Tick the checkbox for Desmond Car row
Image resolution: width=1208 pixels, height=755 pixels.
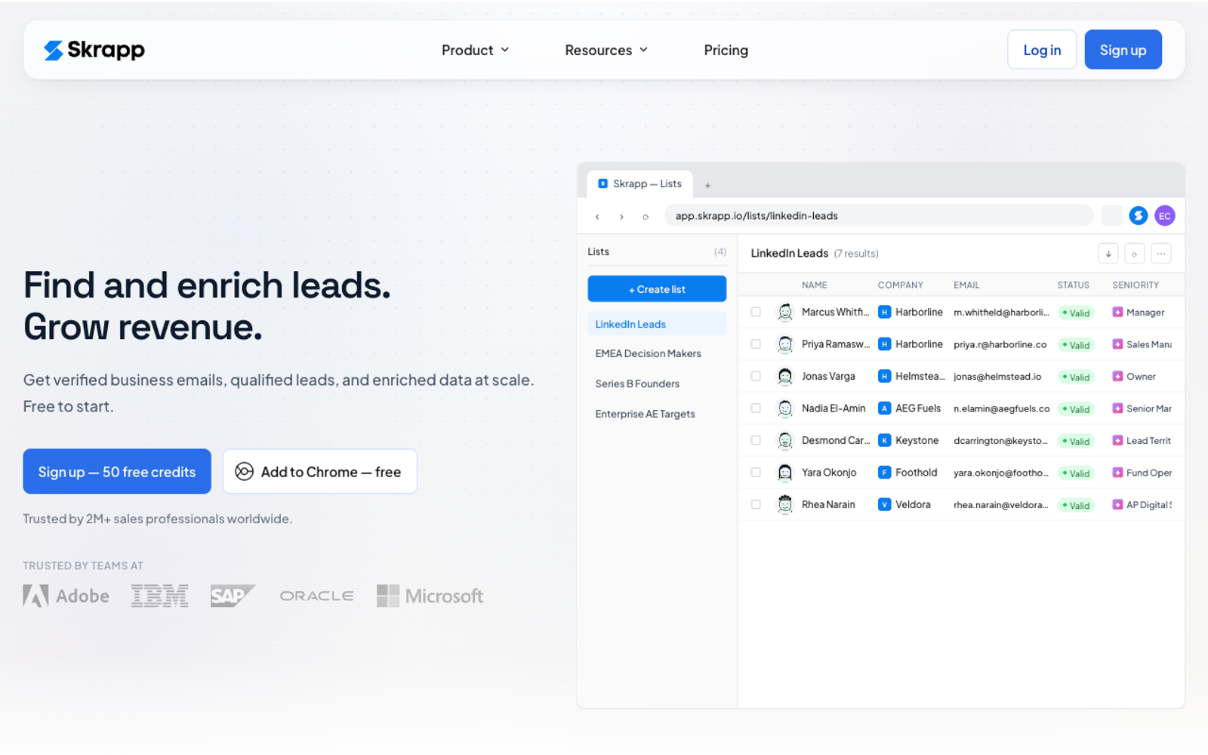(x=756, y=440)
